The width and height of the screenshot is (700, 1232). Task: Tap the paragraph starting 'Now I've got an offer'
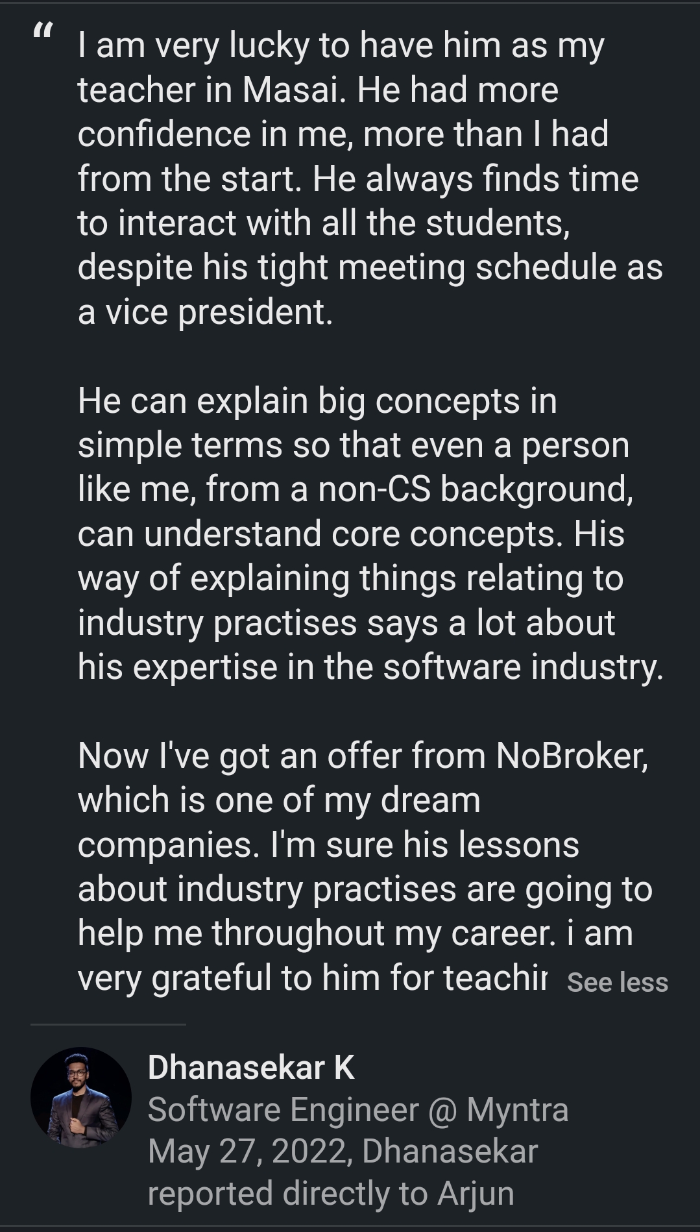tap(363, 867)
